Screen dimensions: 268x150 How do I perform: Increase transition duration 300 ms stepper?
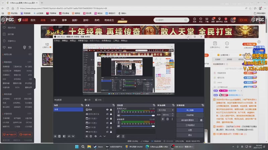click(173, 114)
